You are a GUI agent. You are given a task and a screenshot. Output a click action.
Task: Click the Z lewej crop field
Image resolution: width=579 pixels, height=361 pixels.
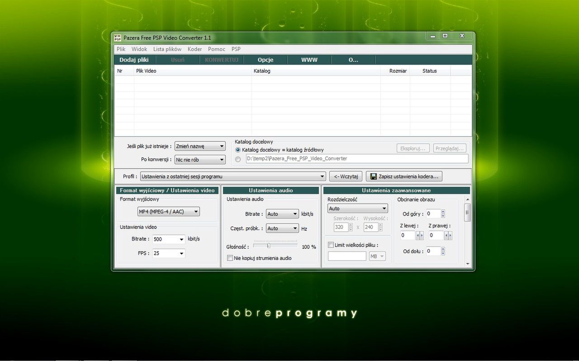click(408, 235)
